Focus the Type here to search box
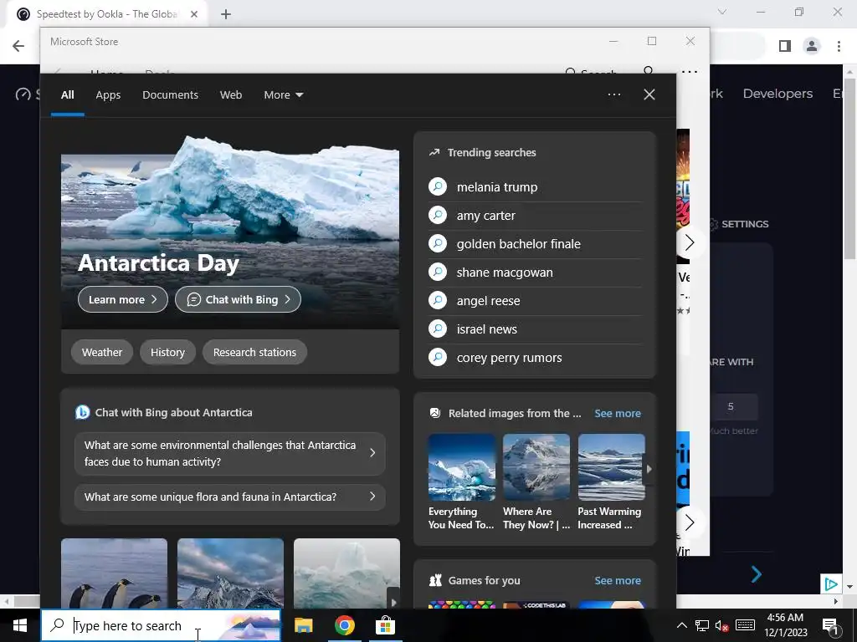The width and height of the screenshot is (857, 642). pyautogui.click(x=161, y=625)
